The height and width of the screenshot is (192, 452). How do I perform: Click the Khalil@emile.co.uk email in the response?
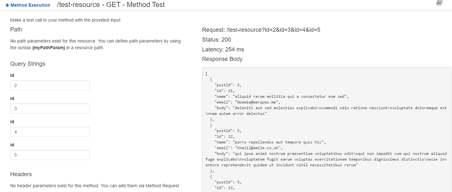click(x=259, y=148)
